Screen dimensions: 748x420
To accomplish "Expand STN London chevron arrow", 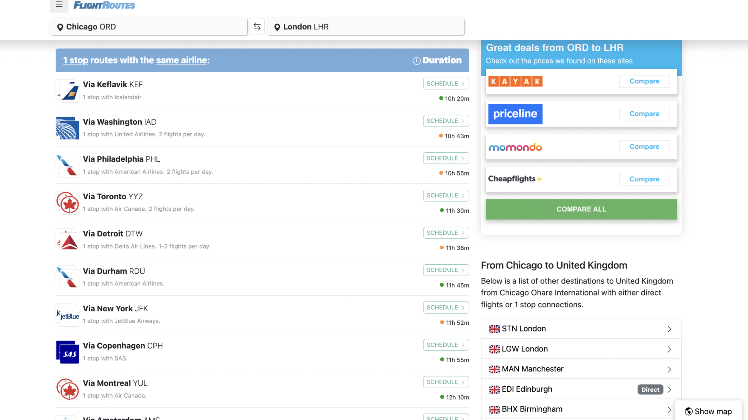I will [669, 329].
